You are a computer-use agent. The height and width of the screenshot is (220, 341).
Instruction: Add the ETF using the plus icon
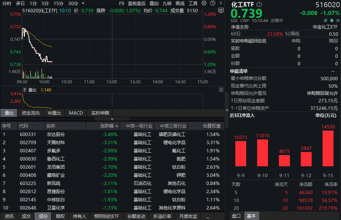[x=338, y=20]
